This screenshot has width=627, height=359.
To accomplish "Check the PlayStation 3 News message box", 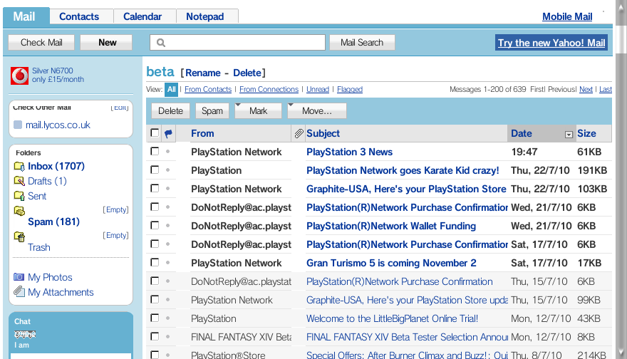I will (x=155, y=151).
